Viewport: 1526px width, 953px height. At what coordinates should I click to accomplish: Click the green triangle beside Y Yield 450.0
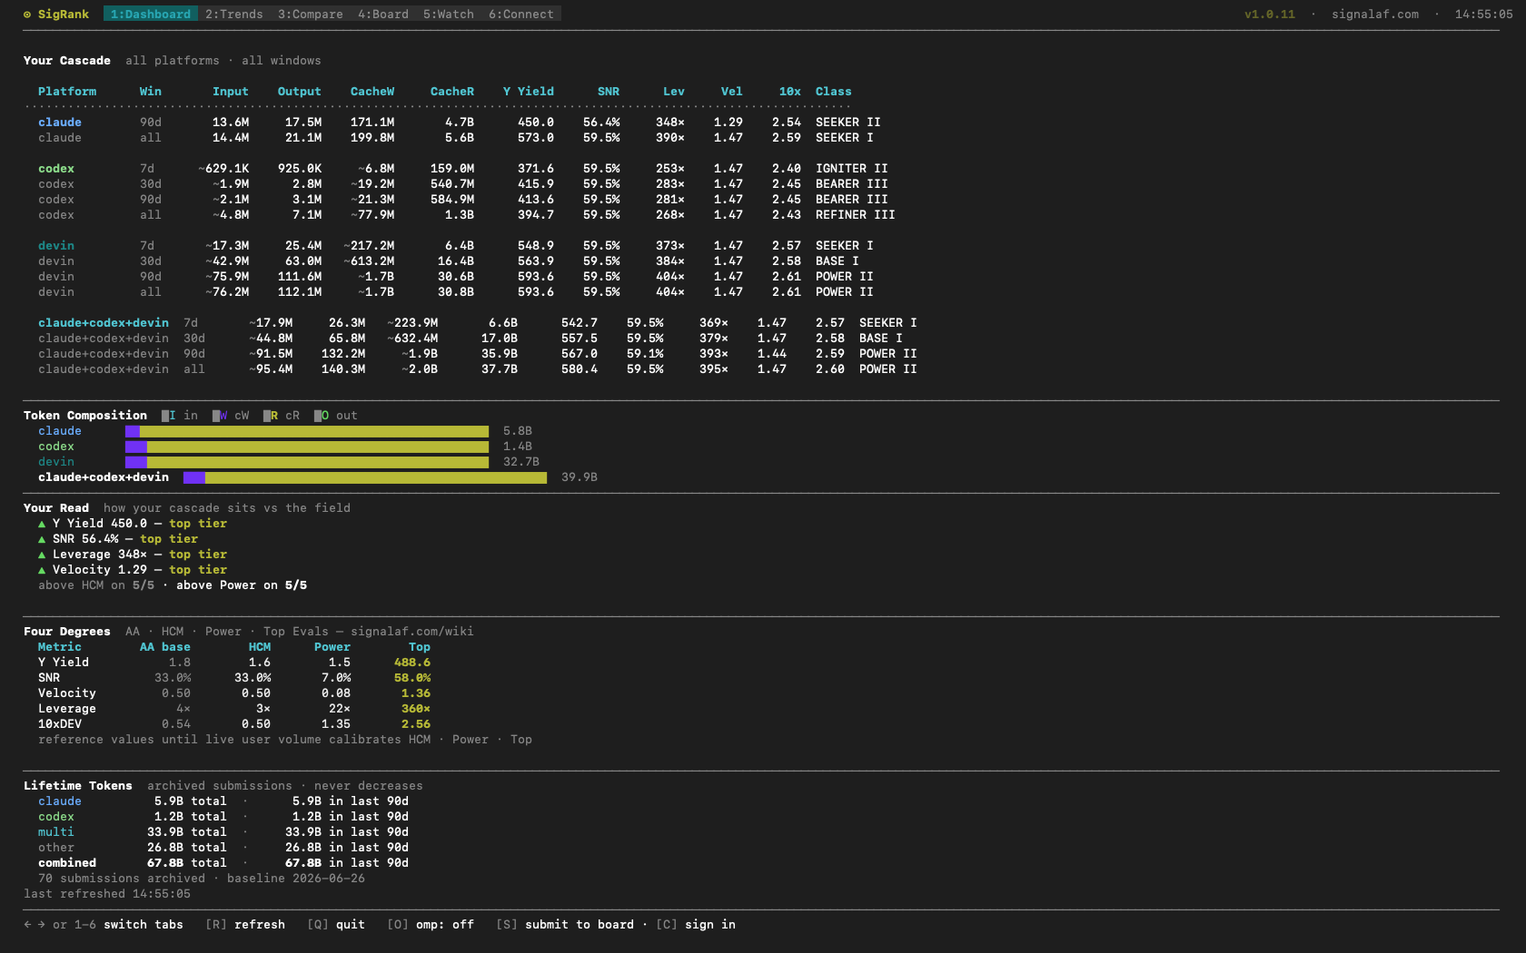click(x=42, y=524)
